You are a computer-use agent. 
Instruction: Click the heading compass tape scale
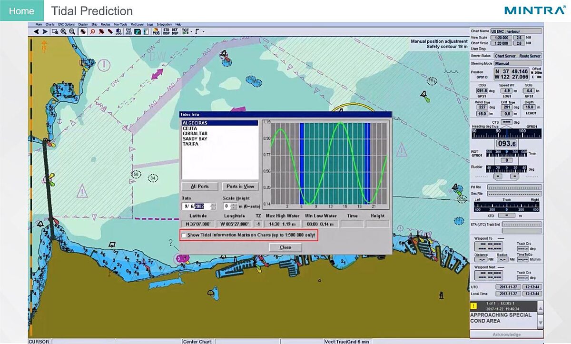point(506,133)
